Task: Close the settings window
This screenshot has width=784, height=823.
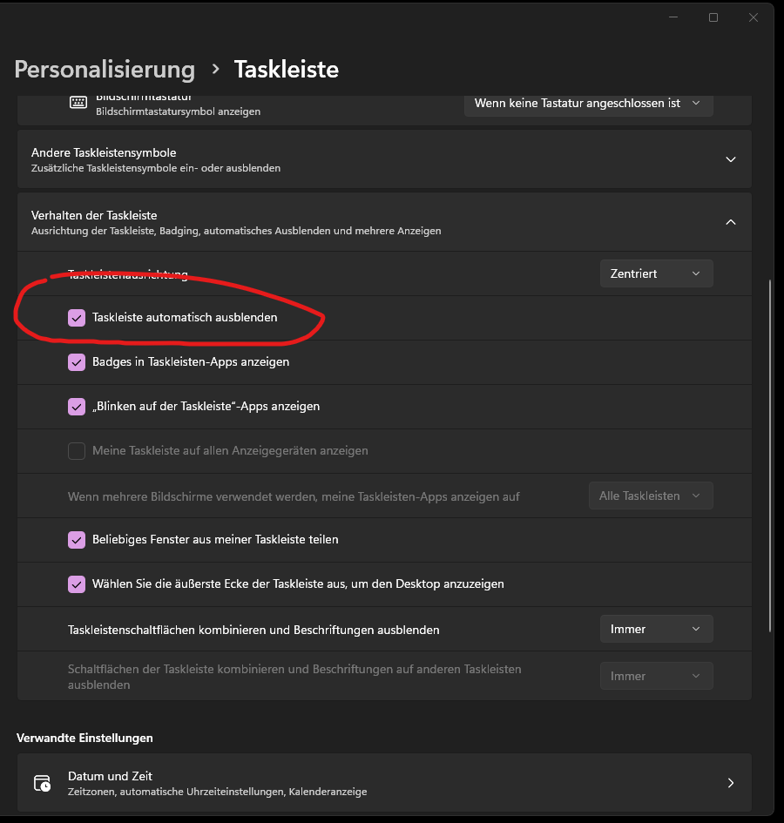Action: (x=753, y=17)
